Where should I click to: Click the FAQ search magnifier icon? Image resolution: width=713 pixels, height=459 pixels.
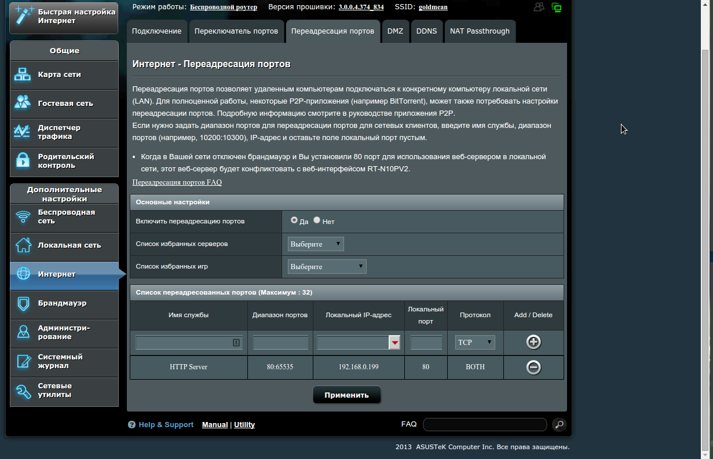[x=558, y=424]
